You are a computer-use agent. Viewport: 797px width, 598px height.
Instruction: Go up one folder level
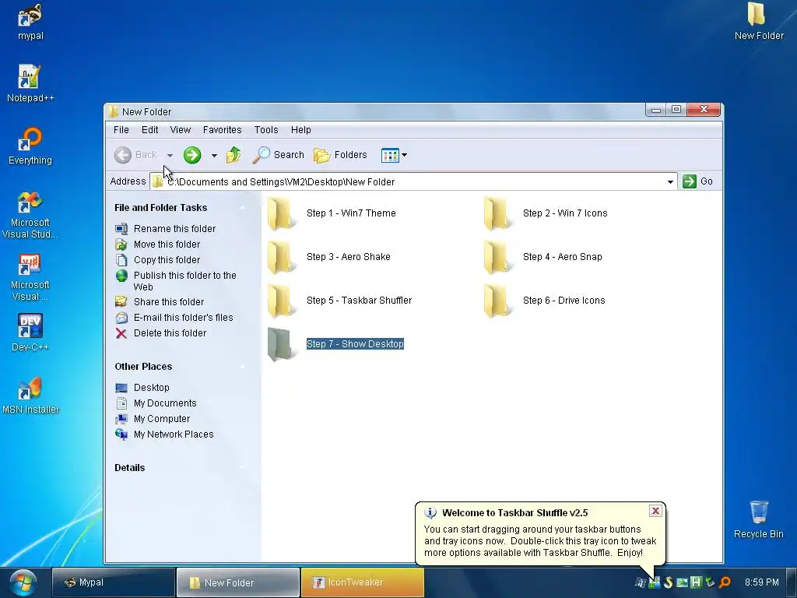coord(233,155)
